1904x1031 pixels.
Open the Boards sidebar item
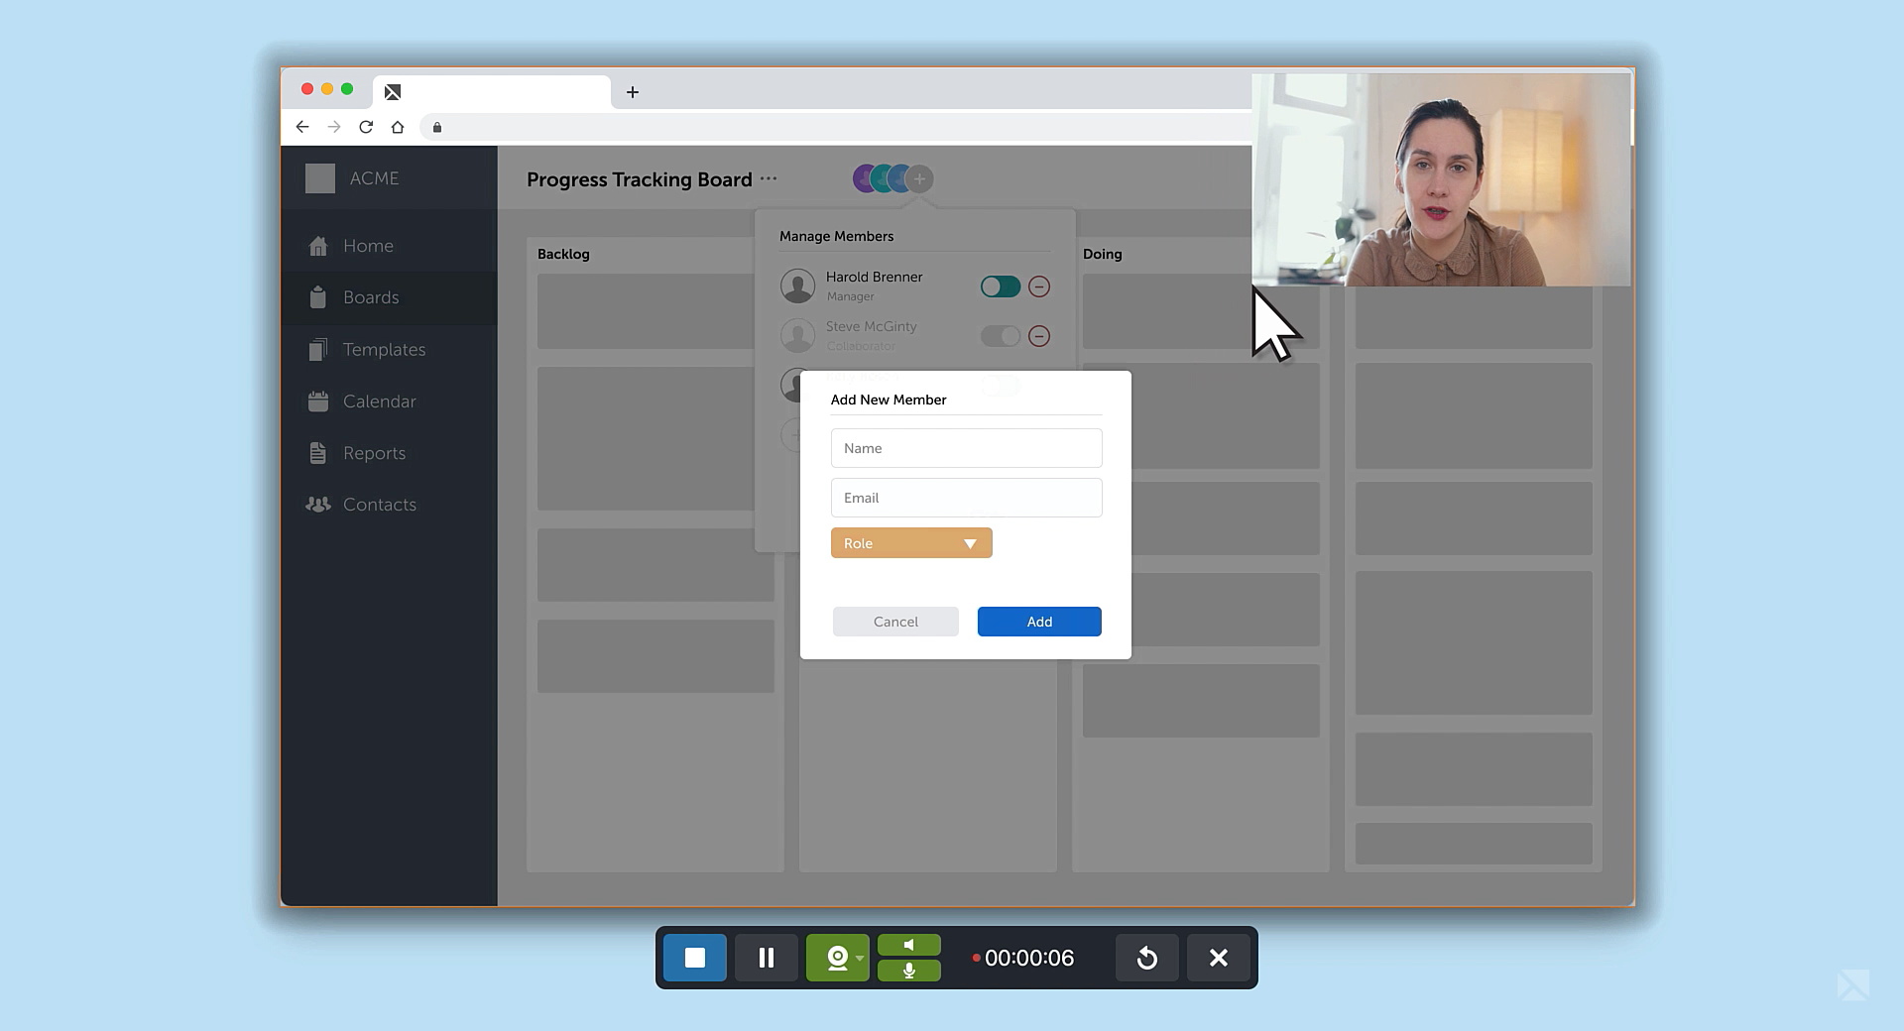tap(371, 297)
